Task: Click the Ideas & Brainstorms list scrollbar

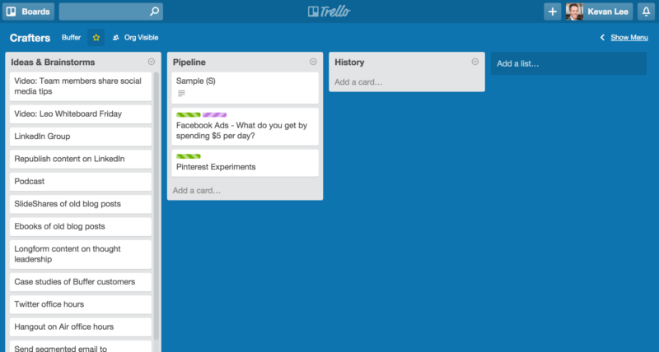Action: click(157, 206)
